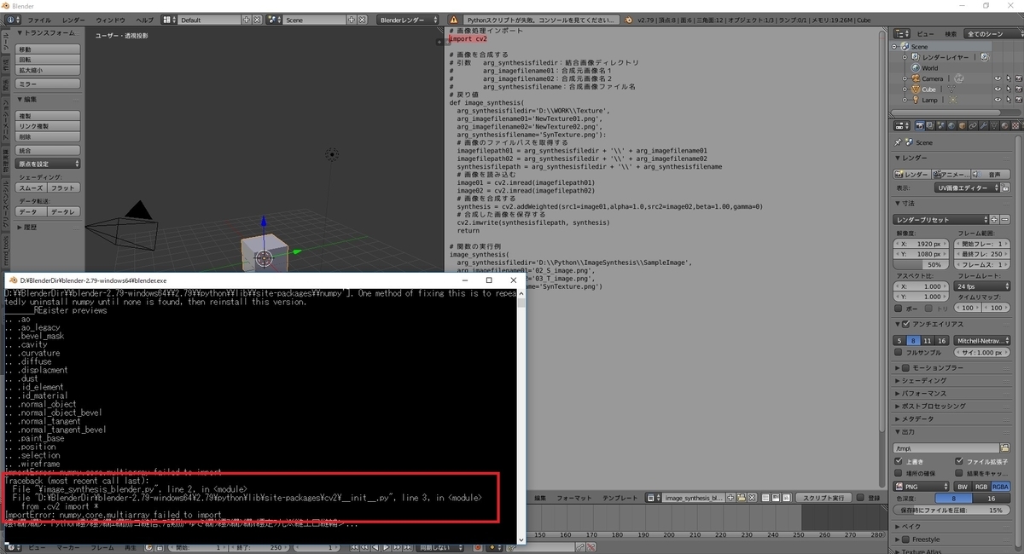Open the レンダー menu in top bar
Screen dimensions: 1024x554
pos(73,19)
